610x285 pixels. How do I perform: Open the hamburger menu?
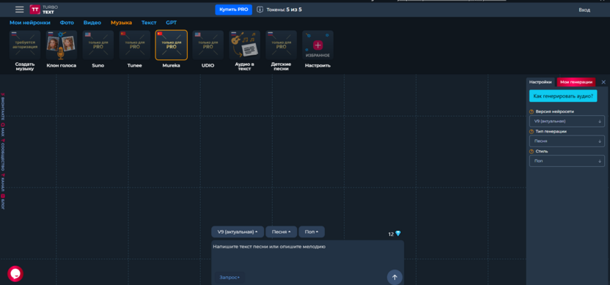(20, 10)
